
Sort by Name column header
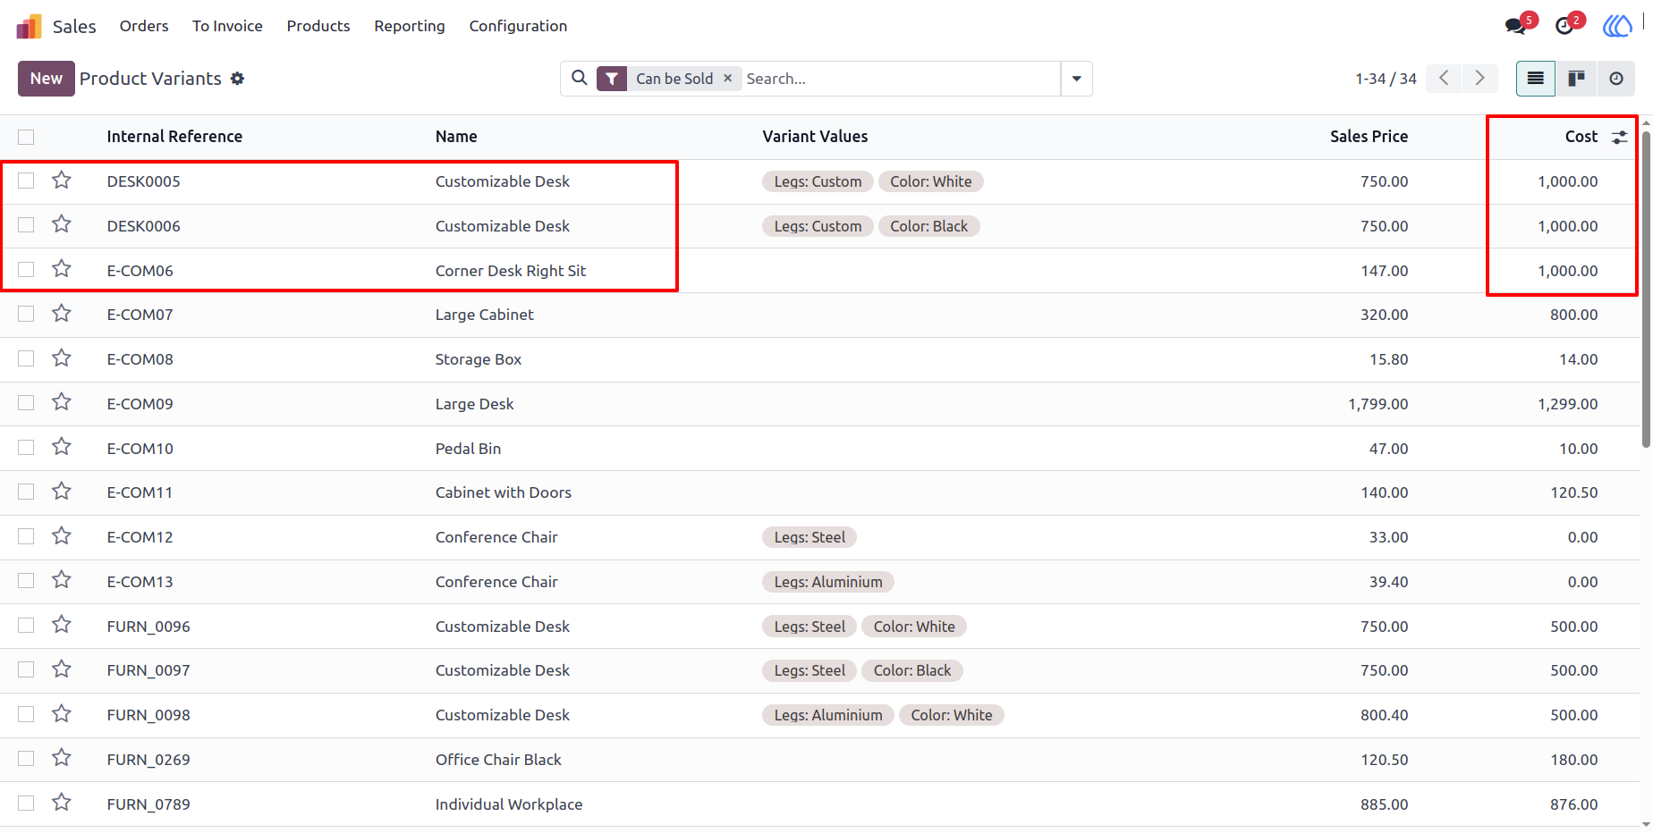[x=456, y=137]
